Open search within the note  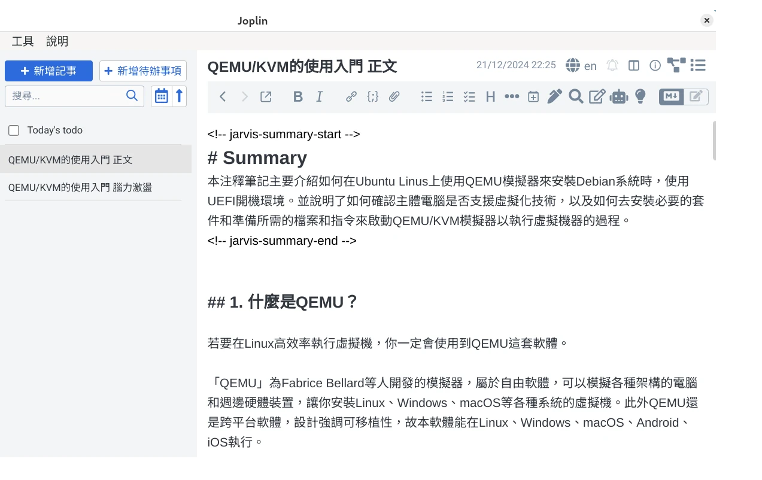576,96
